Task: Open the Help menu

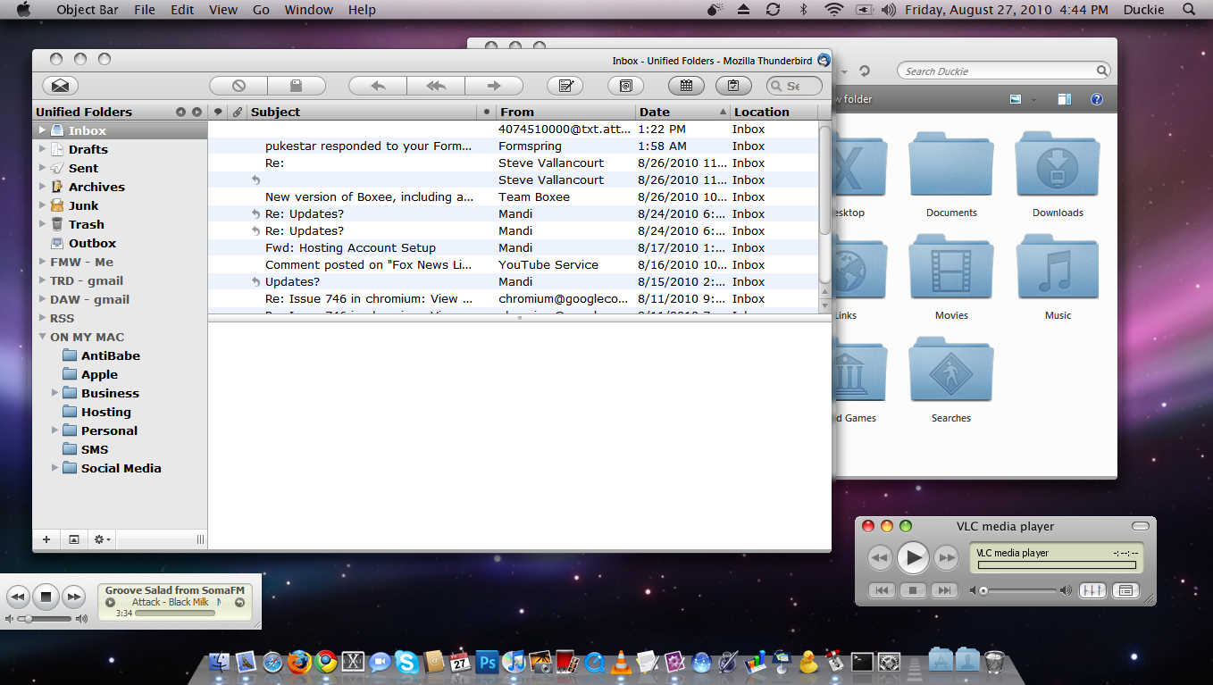Action: coord(362,10)
